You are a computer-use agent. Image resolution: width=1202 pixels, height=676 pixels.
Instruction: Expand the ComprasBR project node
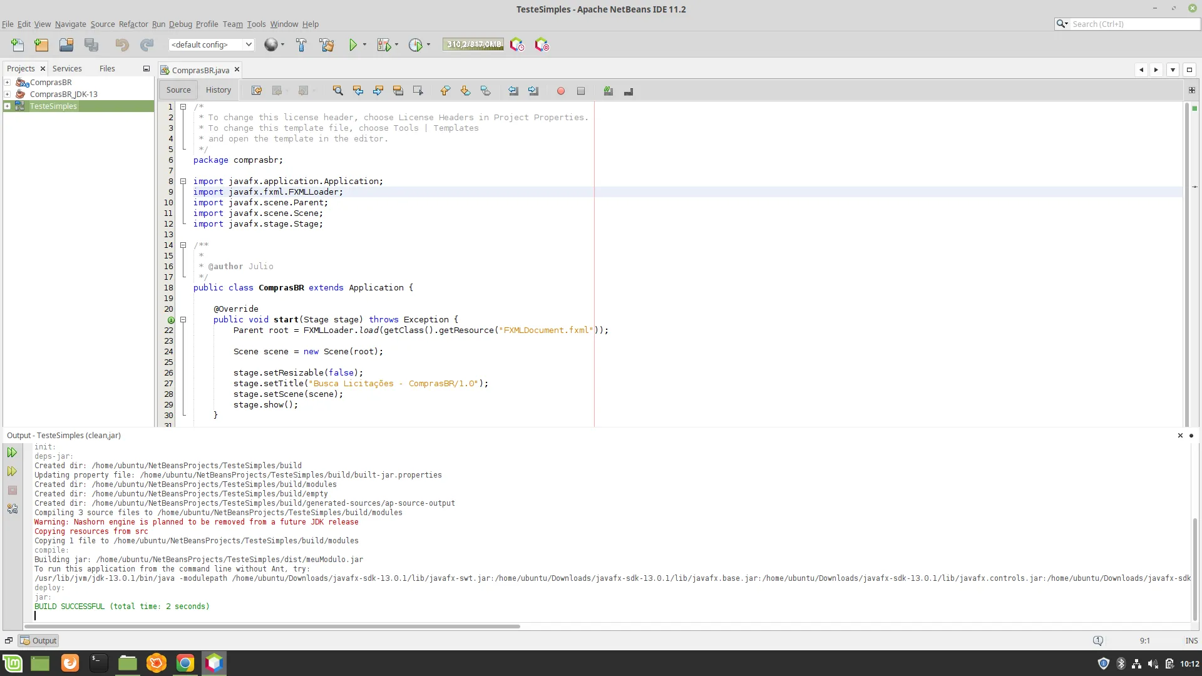click(x=8, y=82)
